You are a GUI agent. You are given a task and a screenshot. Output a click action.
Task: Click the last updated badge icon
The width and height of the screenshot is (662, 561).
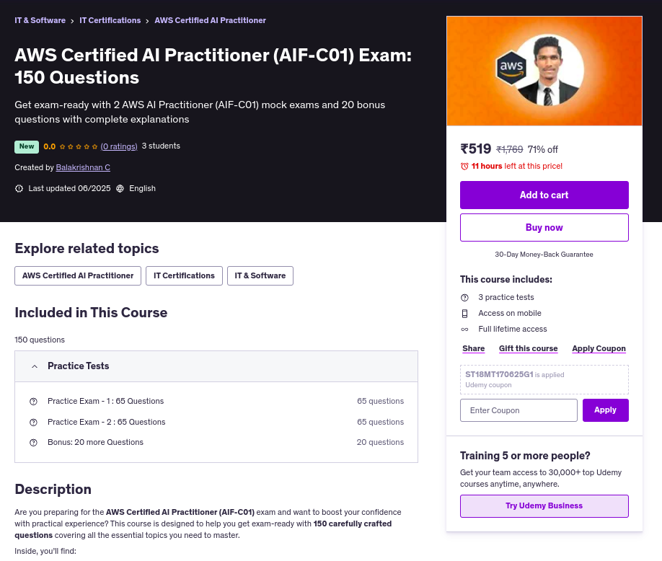[19, 188]
